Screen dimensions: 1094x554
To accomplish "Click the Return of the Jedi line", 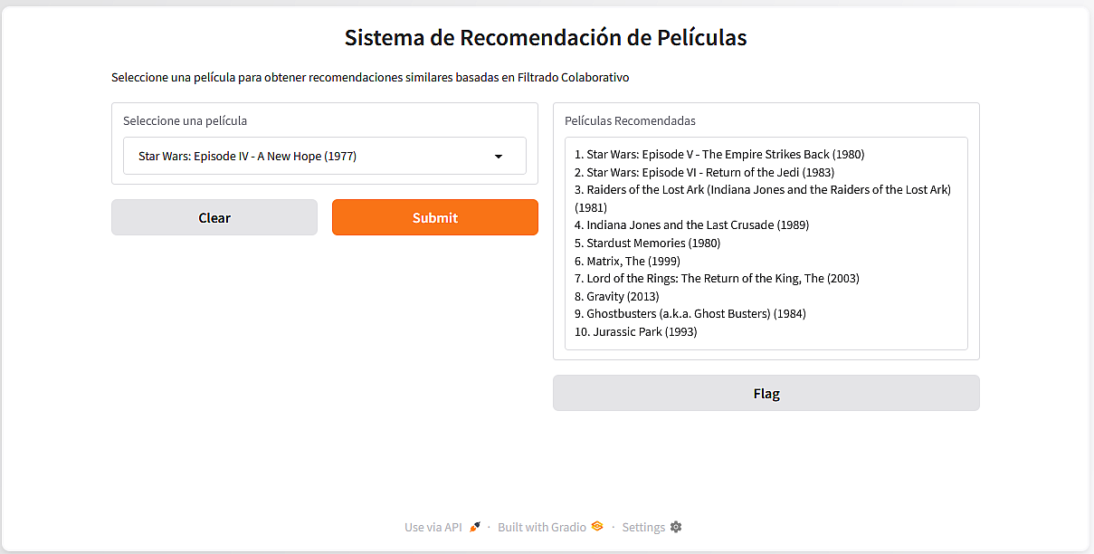I will [x=704, y=172].
